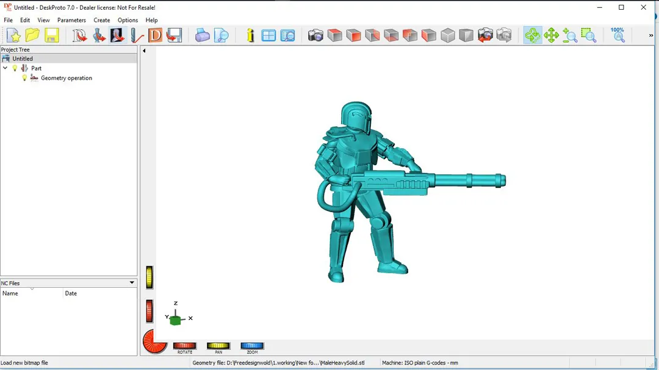This screenshot has height=370, width=659.
Task: Open the Parameters menu
Action: [71, 20]
